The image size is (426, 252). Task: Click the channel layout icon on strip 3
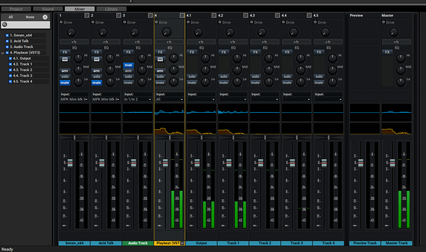point(150,15)
